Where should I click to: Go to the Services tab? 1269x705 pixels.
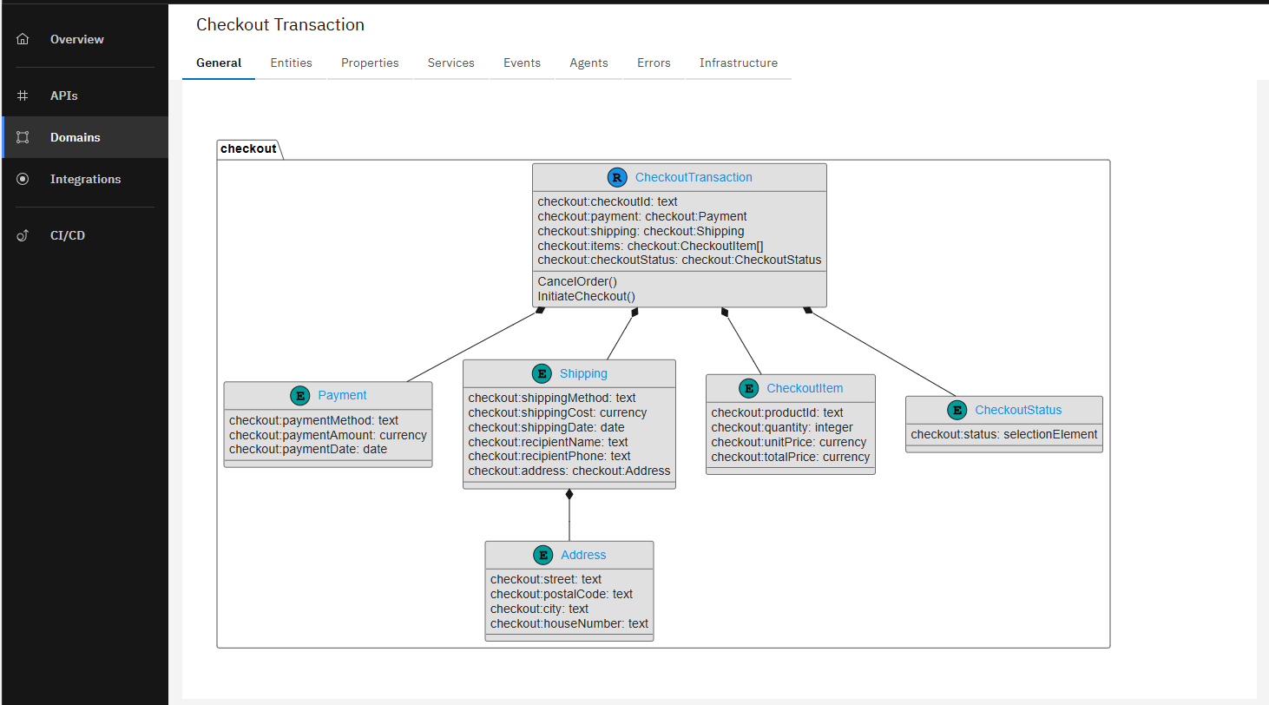click(x=450, y=63)
